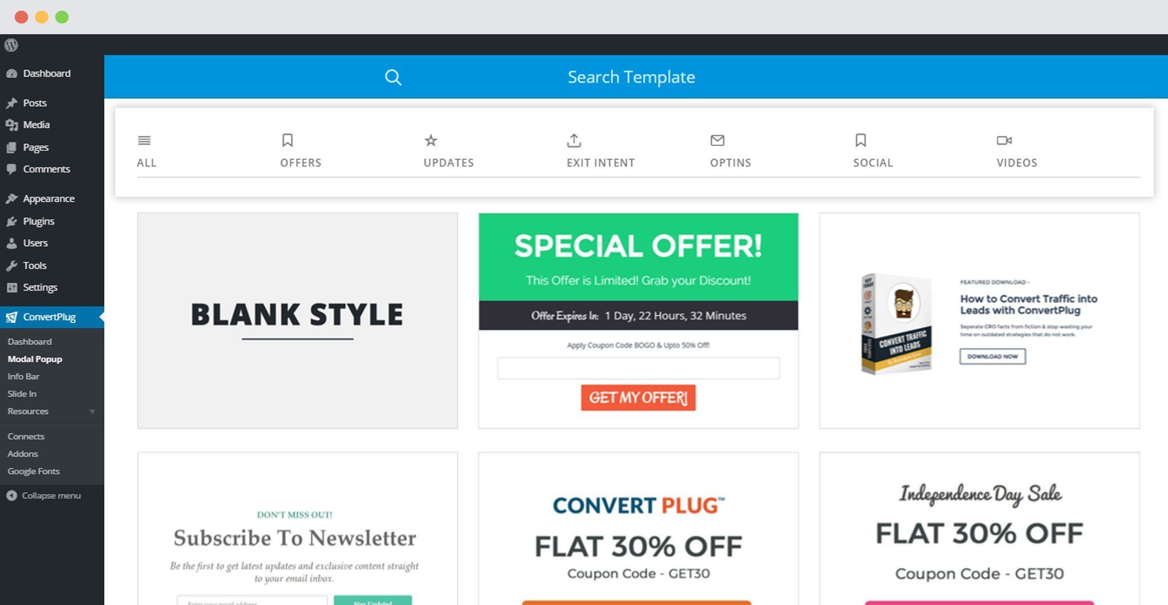Select the Offers bookmark icon

coord(287,140)
